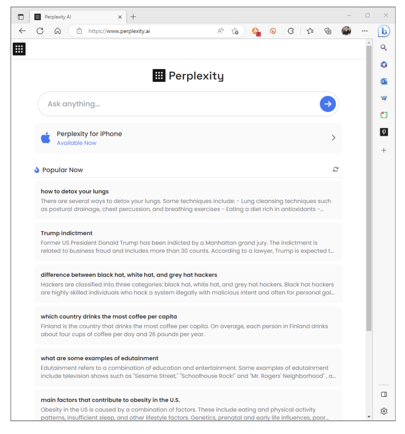Screen dimensions: 405x434
Task: View site information lock icon
Action: click(80, 31)
